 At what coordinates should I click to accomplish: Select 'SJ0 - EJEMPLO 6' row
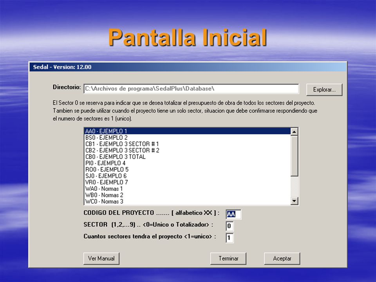(187, 176)
